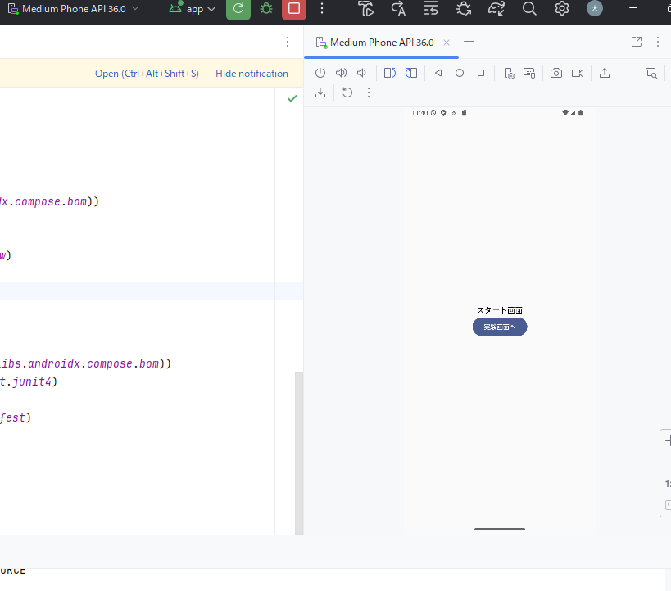671x591 pixels.
Task: Open the emulator in a separate window
Action: (x=637, y=42)
